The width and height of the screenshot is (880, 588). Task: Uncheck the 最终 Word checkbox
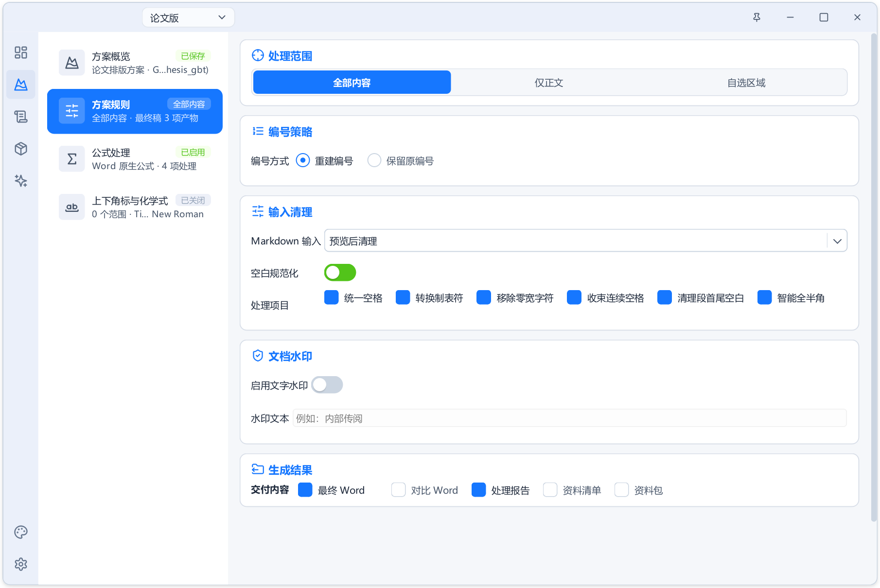[305, 490]
